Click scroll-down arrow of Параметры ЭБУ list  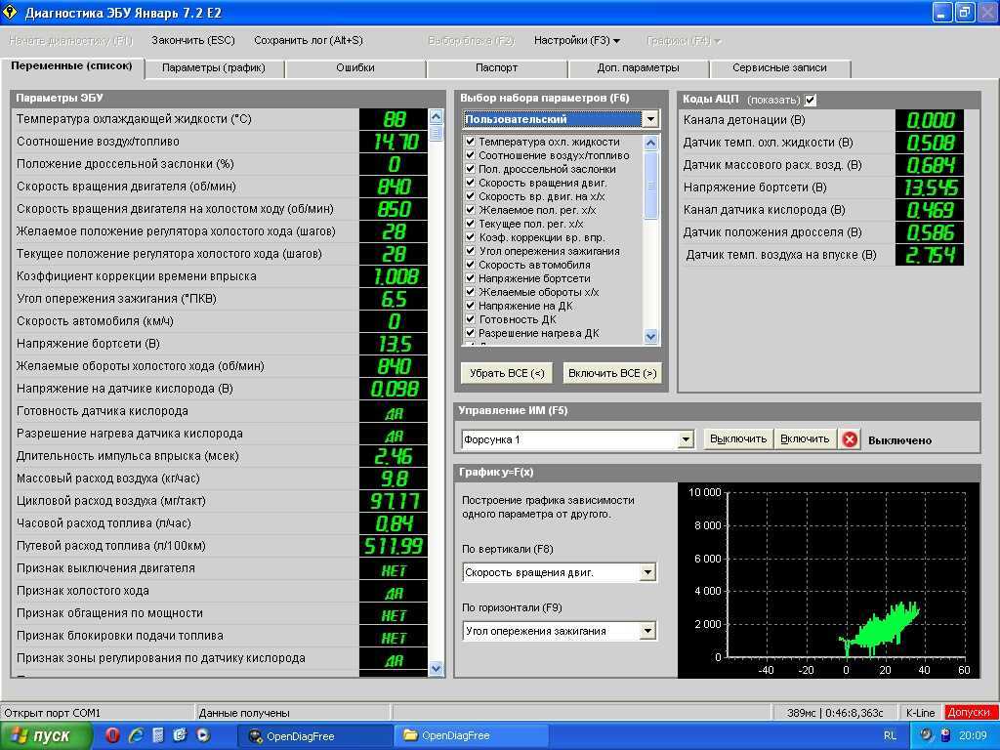tap(437, 668)
